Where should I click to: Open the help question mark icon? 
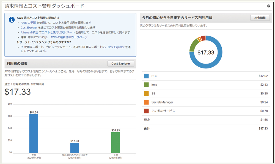pos(268,6)
